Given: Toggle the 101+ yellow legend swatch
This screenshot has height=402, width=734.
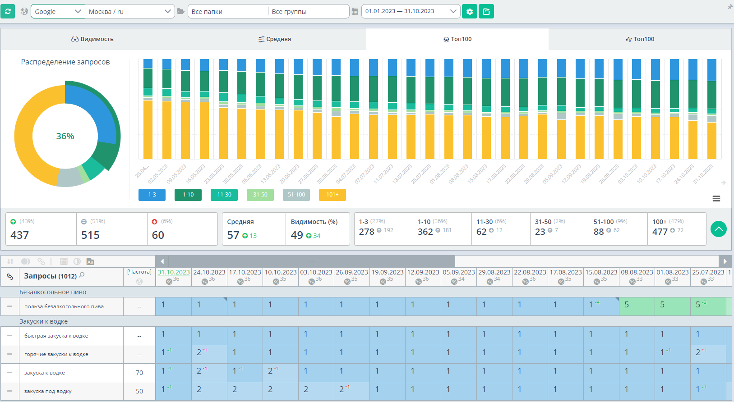Looking at the screenshot, I should (x=332, y=195).
